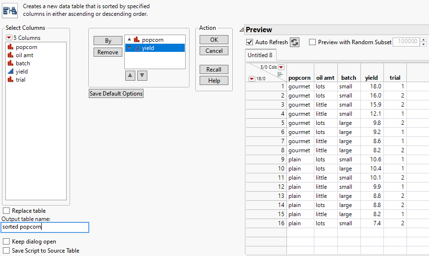The width and height of the screenshot is (429, 256).
Task: Enable Preview with Random Subset
Action: coord(312,42)
